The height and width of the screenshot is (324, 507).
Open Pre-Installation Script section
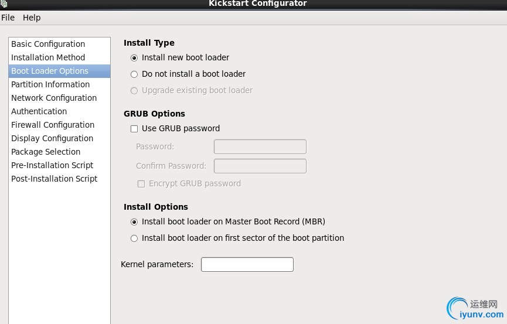[52, 165]
